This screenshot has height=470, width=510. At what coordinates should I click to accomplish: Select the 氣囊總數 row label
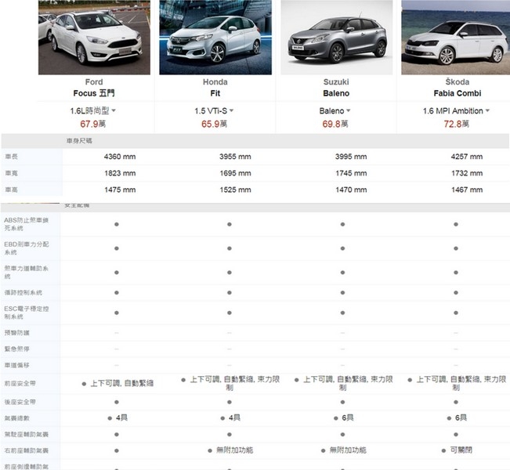[16, 418]
